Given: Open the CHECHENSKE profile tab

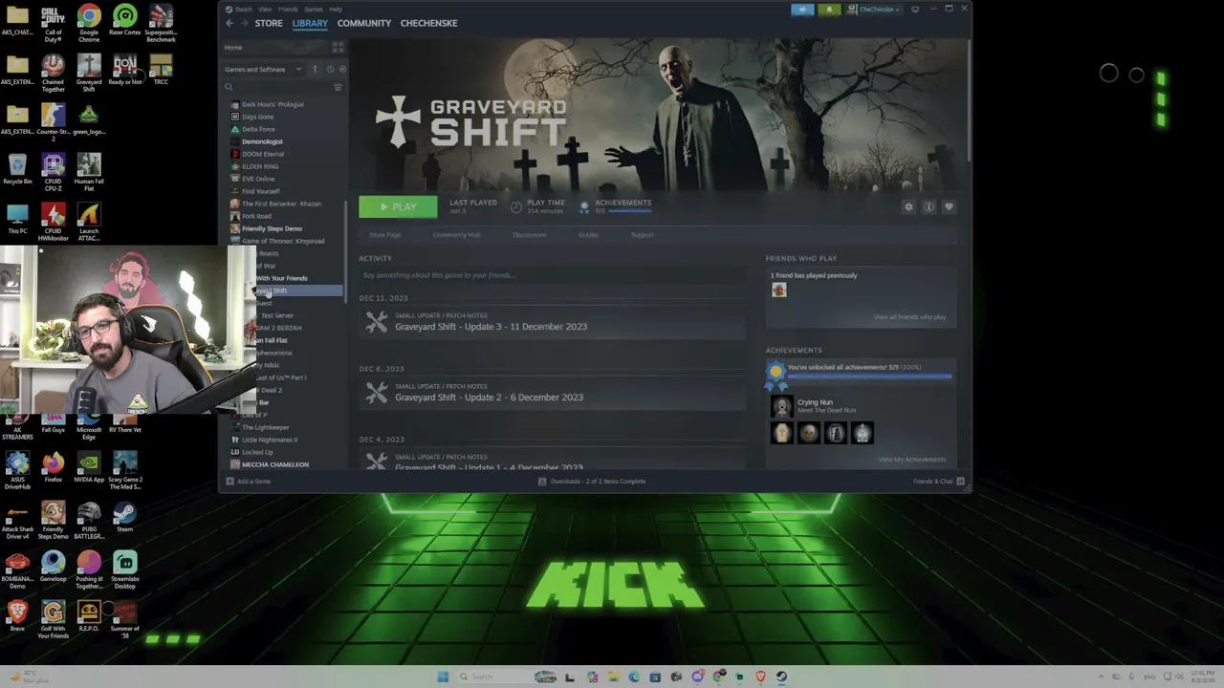Looking at the screenshot, I should tap(428, 23).
